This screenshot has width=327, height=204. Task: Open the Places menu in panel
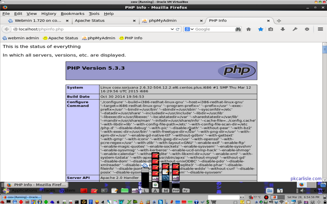click(48, 190)
